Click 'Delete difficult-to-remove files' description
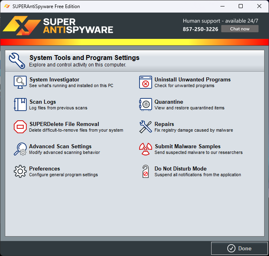Viewport: 269px width, 256px height. [76, 130]
